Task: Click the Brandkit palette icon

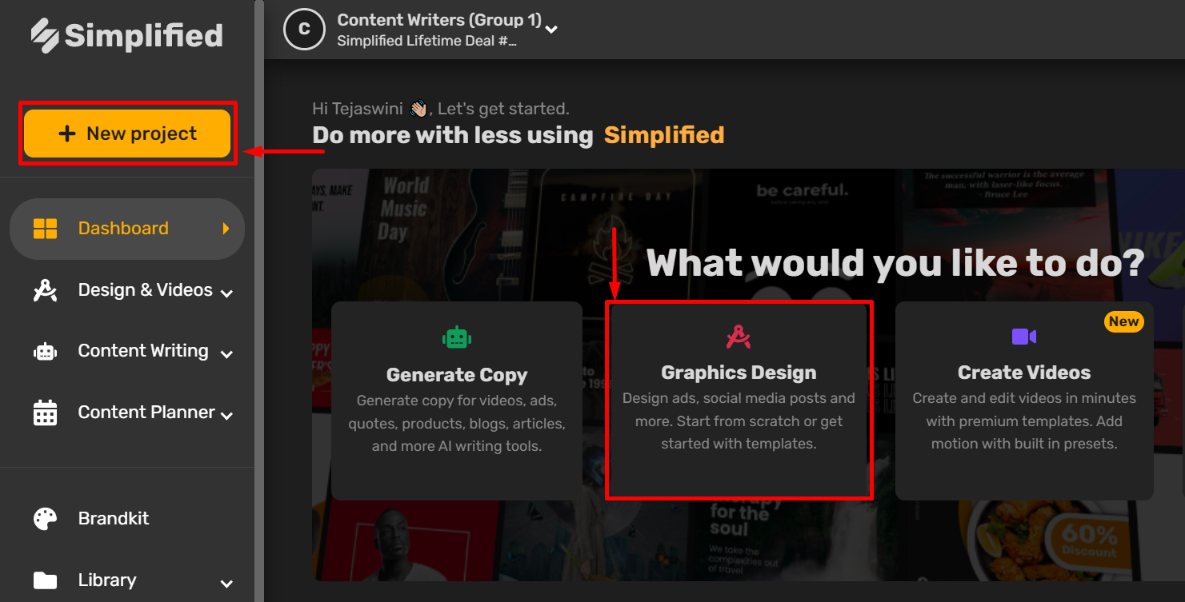Action: point(45,519)
